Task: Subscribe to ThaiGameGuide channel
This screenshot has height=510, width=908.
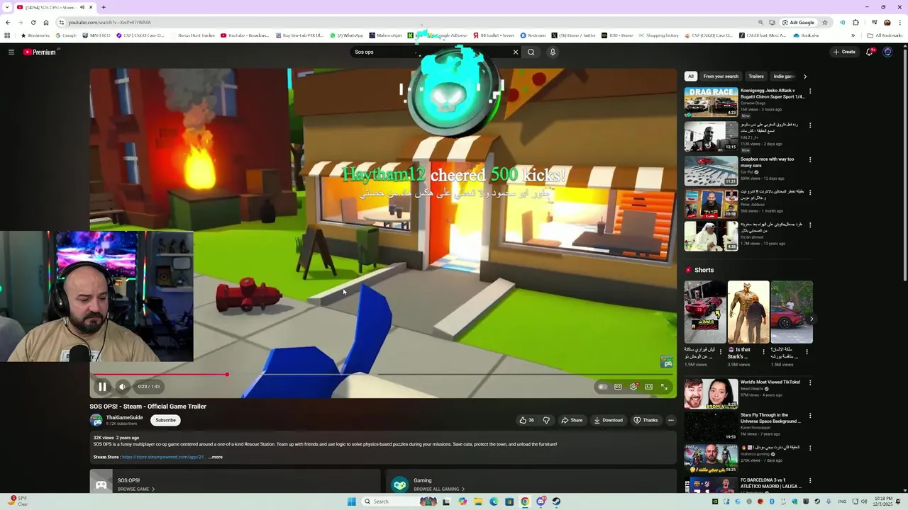Action: [x=165, y=420]
